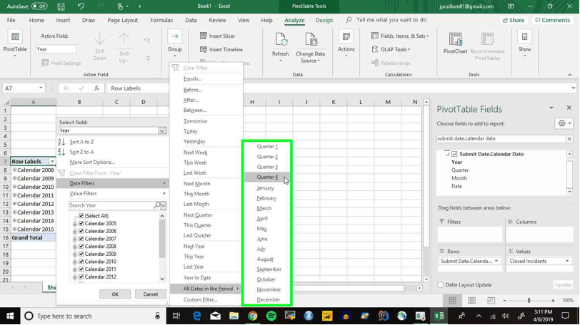
Task: Uncheck Calendar 2012 in filter list
Action: 81,277
